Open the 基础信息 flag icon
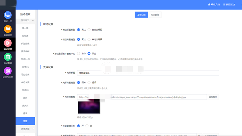The width and height of the screenshot is (242, 136). pyautogui.click(x=8, y=29)
